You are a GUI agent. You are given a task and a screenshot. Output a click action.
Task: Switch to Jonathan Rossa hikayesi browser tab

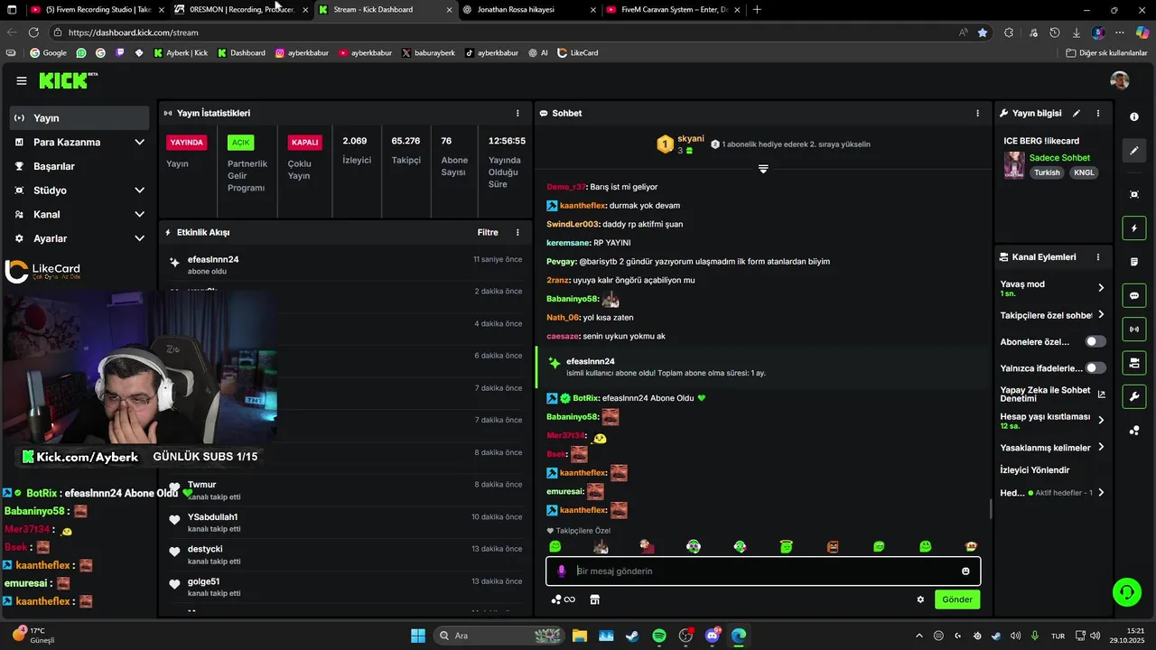(527, 9)
